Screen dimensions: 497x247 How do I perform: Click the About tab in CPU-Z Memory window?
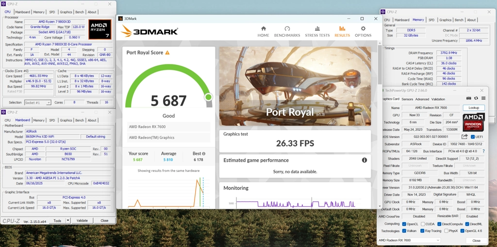[x=471, y=20]
